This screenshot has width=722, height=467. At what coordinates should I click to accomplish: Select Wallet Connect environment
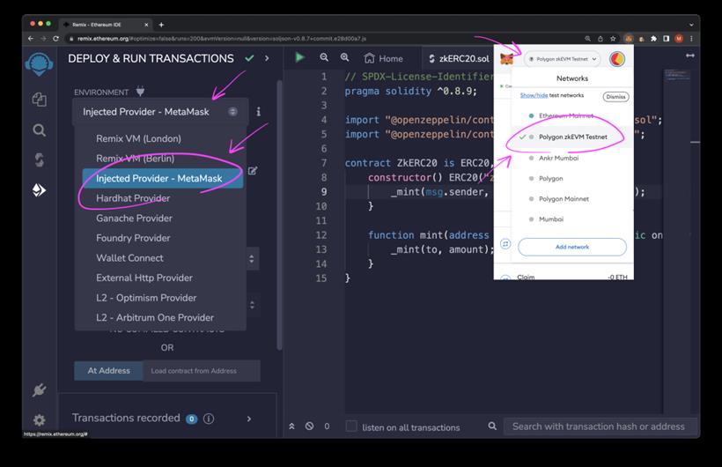[x=129, y=258]
